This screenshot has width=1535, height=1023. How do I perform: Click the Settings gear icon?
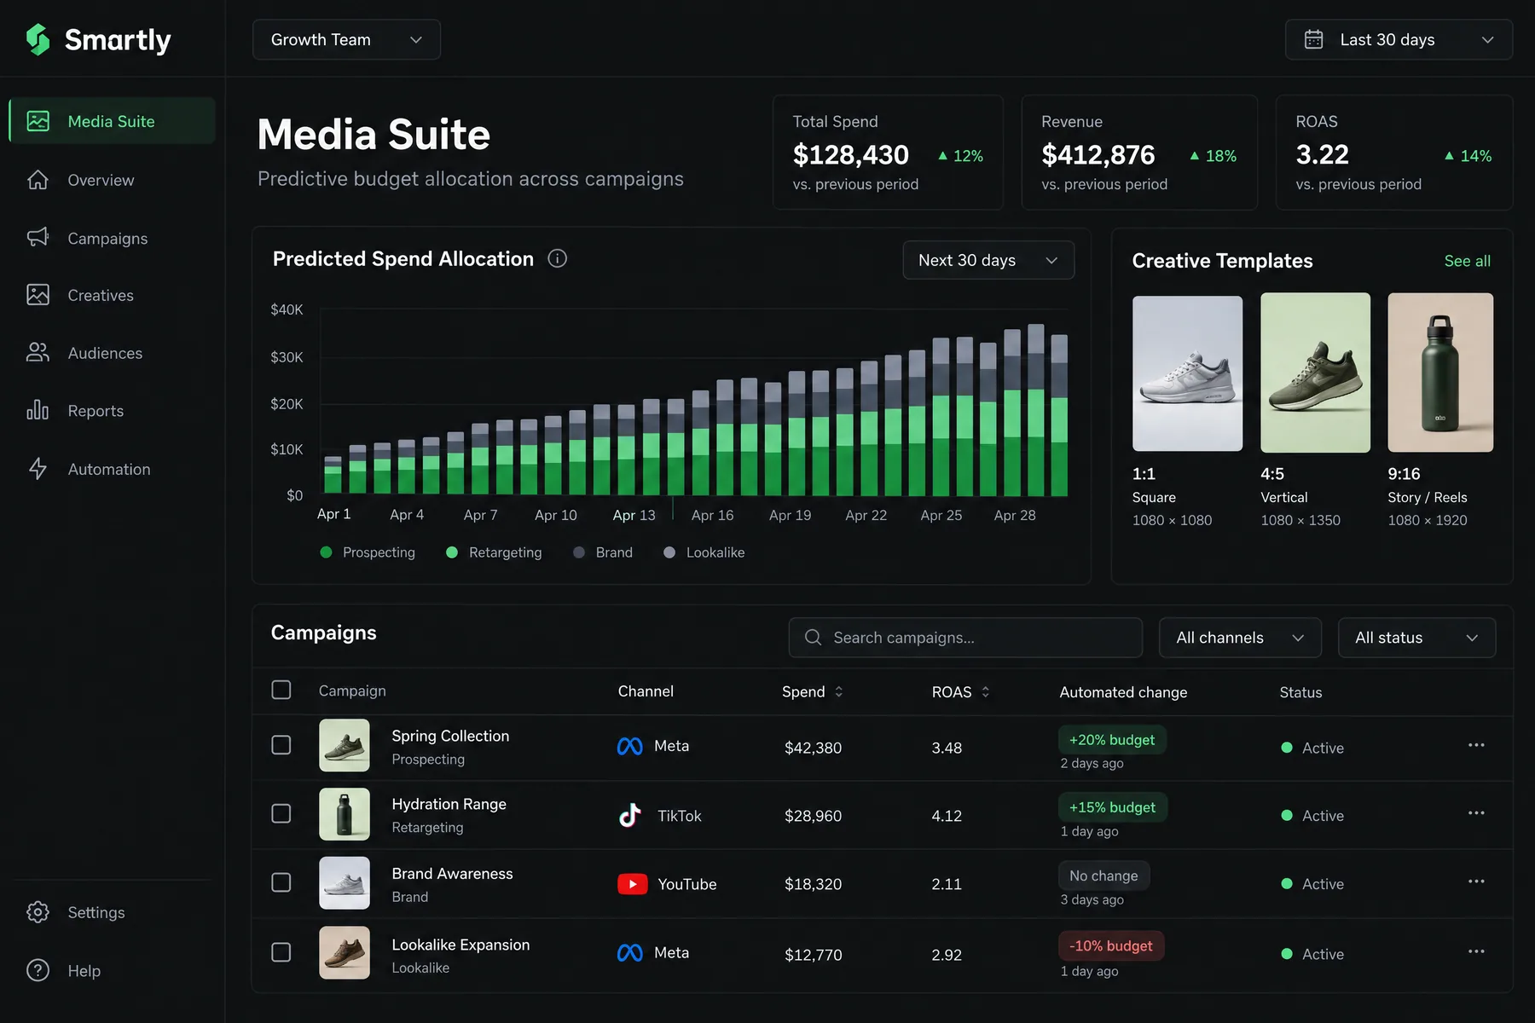38,912
